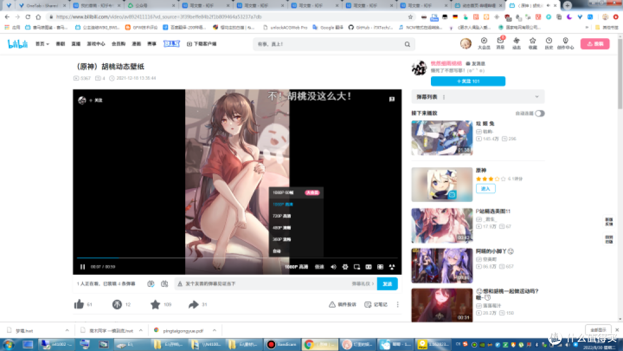Open 创作中心 icon in header
Viewport: 623px width, 351px height.
click(x=565, y=43)
